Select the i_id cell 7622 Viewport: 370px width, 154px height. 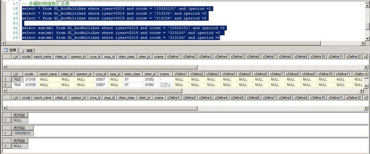pos(17,80)
